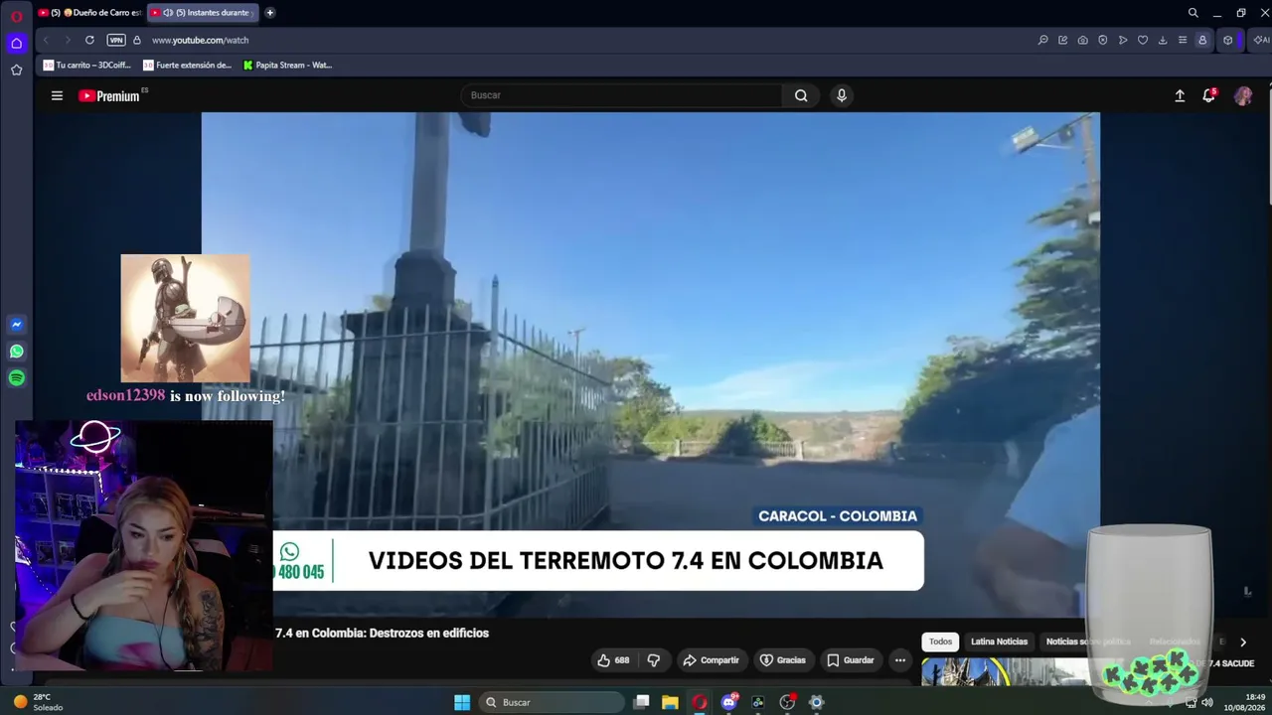
Task: Open the Opera AI assistant button
Action: [1260, 40]
